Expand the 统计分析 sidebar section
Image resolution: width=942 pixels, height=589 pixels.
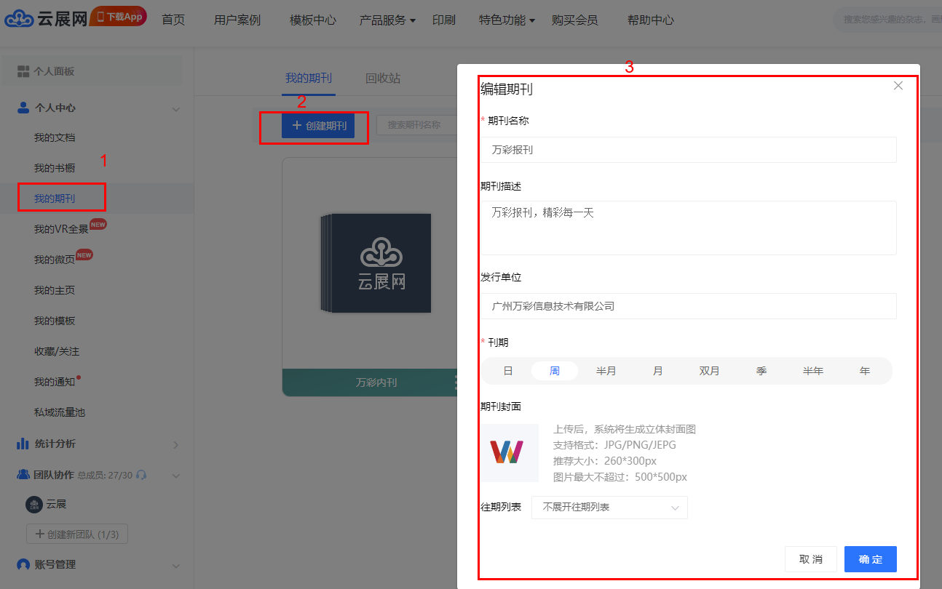[x=175, y=444]
